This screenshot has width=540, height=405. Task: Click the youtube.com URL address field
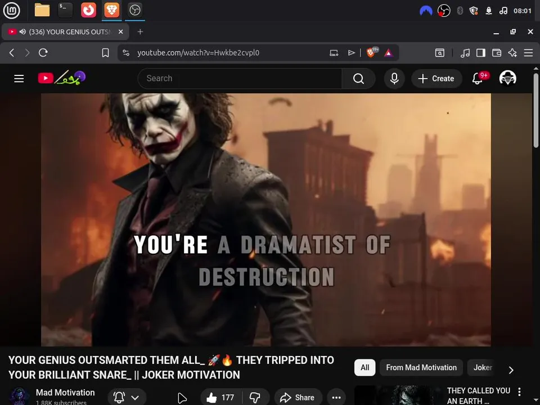[x=198, y=53]
